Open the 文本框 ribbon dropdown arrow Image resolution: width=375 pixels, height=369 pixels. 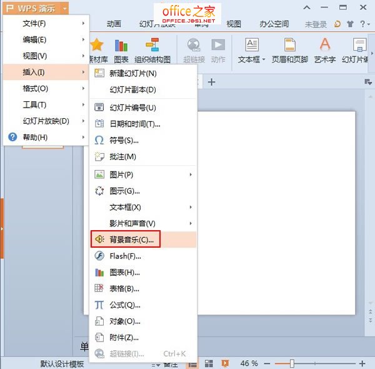click(264, 59)
